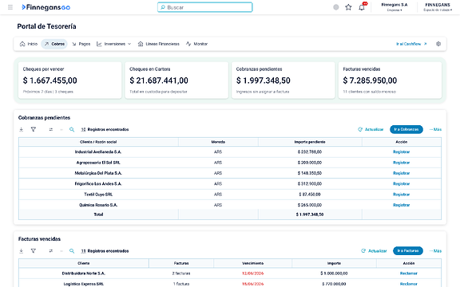Screen dimensions: 460x287
Task: Click the Importe pendiente column header
Action: coord(310,142)
